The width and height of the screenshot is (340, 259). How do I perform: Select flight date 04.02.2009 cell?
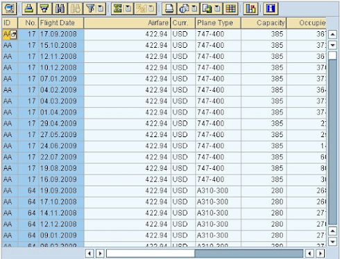[61, 90]
